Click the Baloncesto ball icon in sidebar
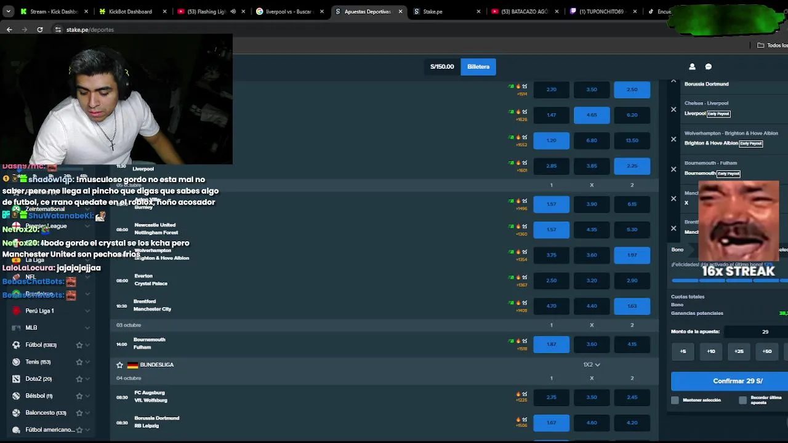Screen dimensions: 788x443 click(x=16, y=413)
